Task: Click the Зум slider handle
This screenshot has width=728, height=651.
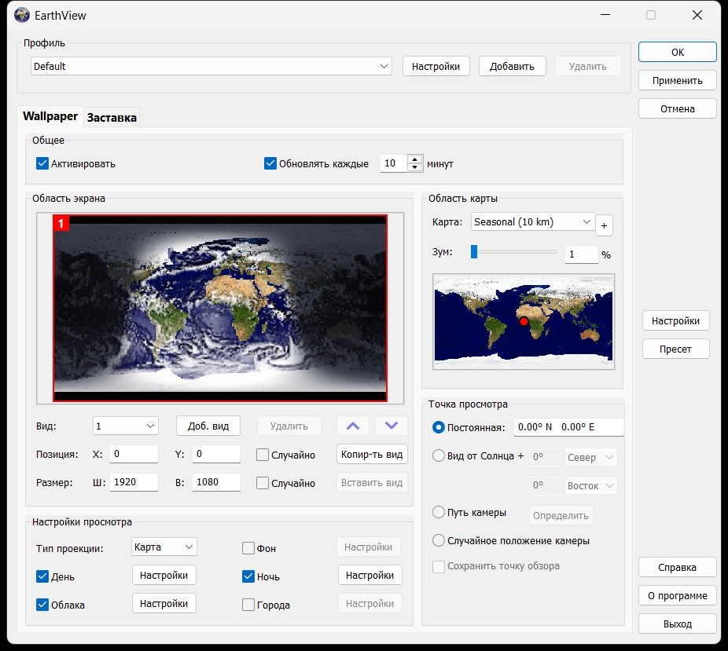Action: tap(474, 251)
